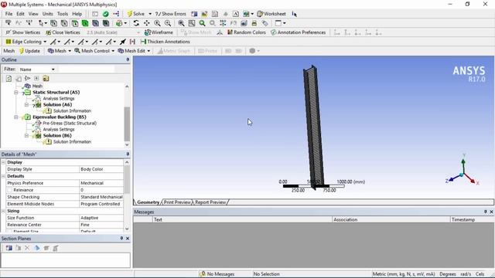Click the Outline vertical scrollbar thumb

pyautogui.click(x=127, y=124)
